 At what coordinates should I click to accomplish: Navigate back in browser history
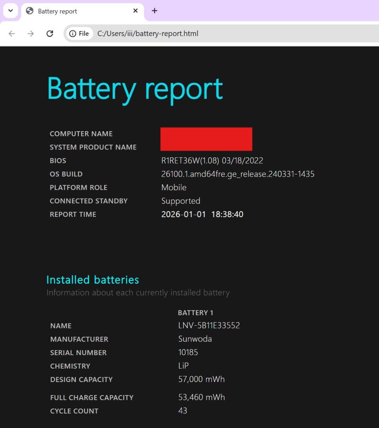coord(11,33)
